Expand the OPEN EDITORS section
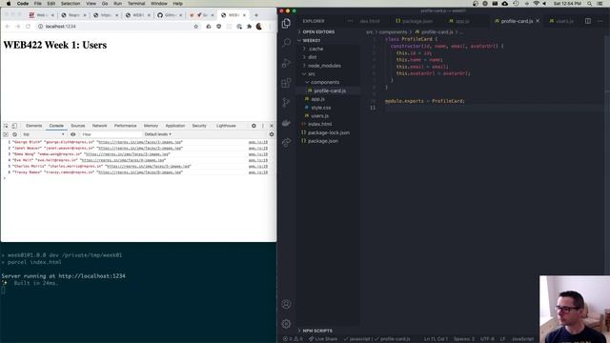610x343 pixels. (318, 31)
